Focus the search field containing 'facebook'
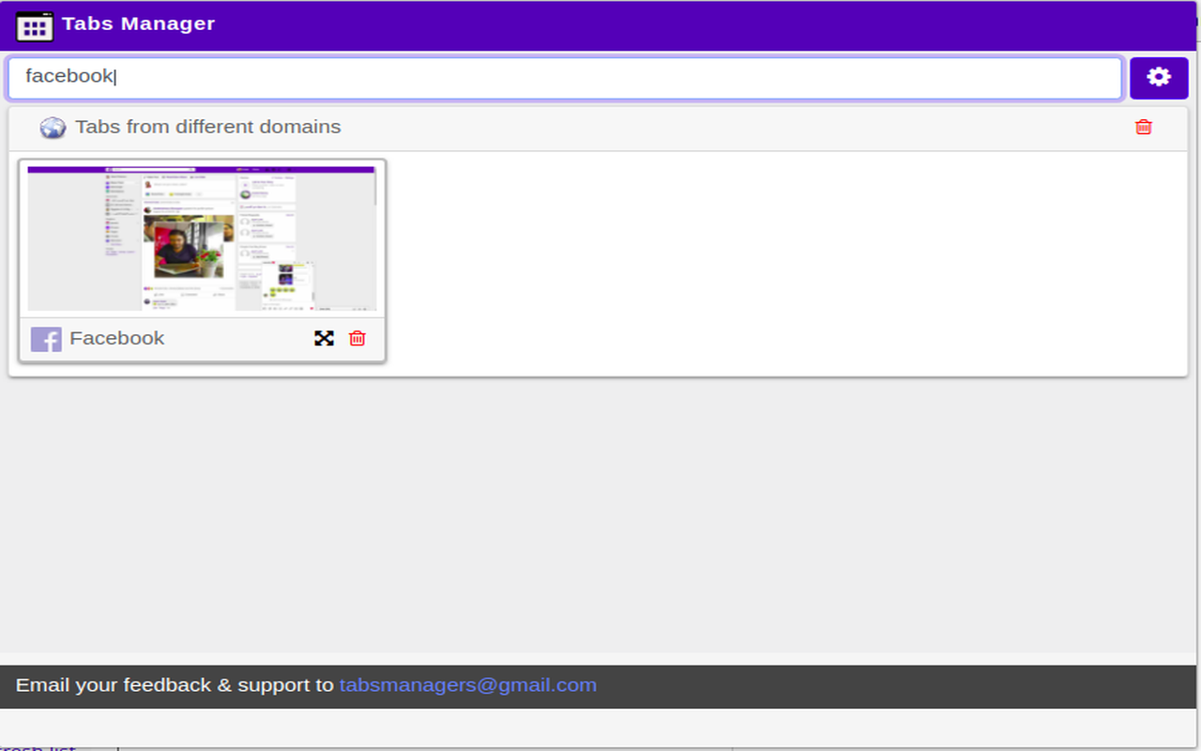 pyautogui.click(x=565, y=78)
